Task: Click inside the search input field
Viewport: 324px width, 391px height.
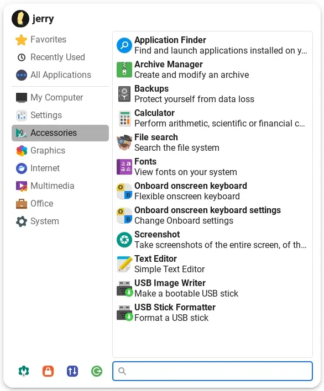Action: pyautogui.click(x=212, y=371)
